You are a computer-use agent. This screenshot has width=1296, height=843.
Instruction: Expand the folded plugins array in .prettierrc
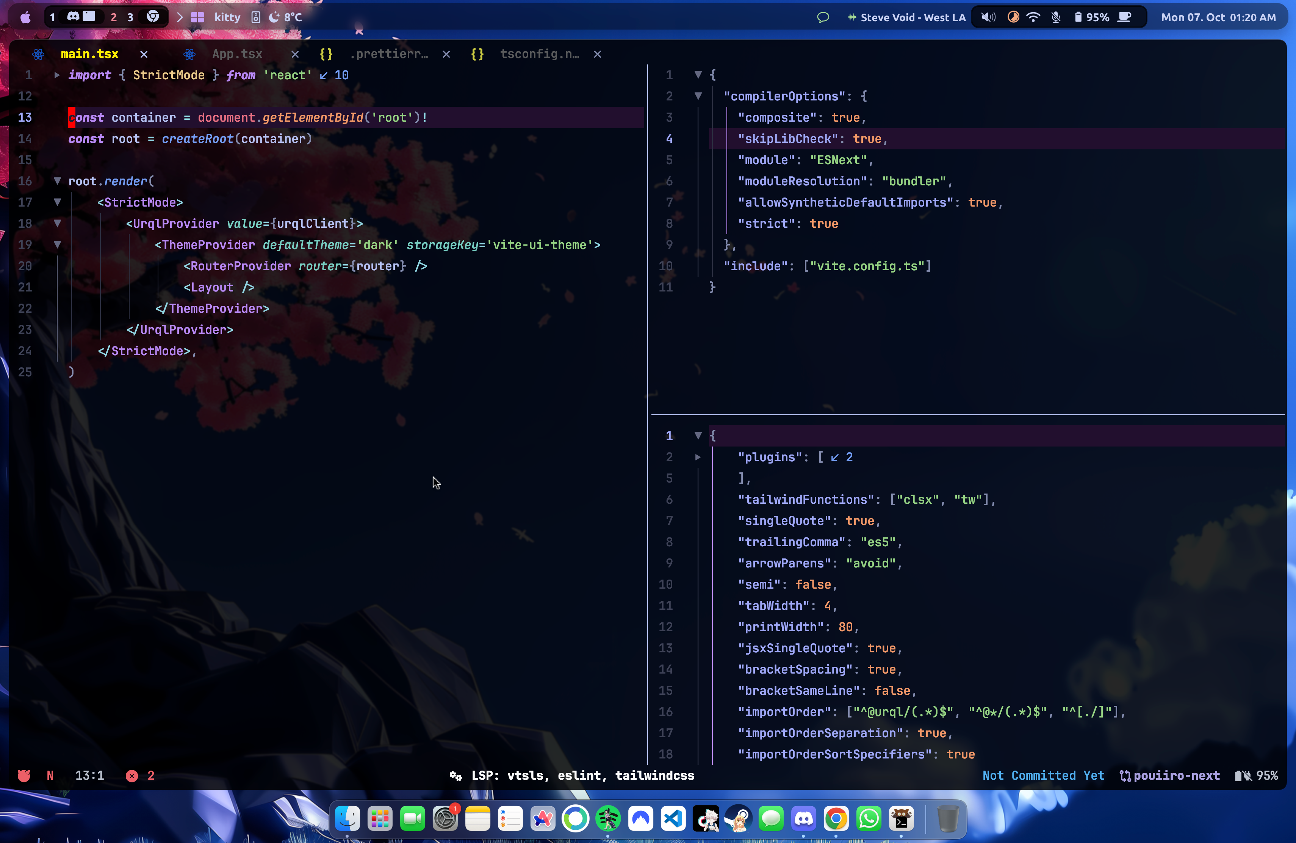pyautogui.click(x=698, y=457)
